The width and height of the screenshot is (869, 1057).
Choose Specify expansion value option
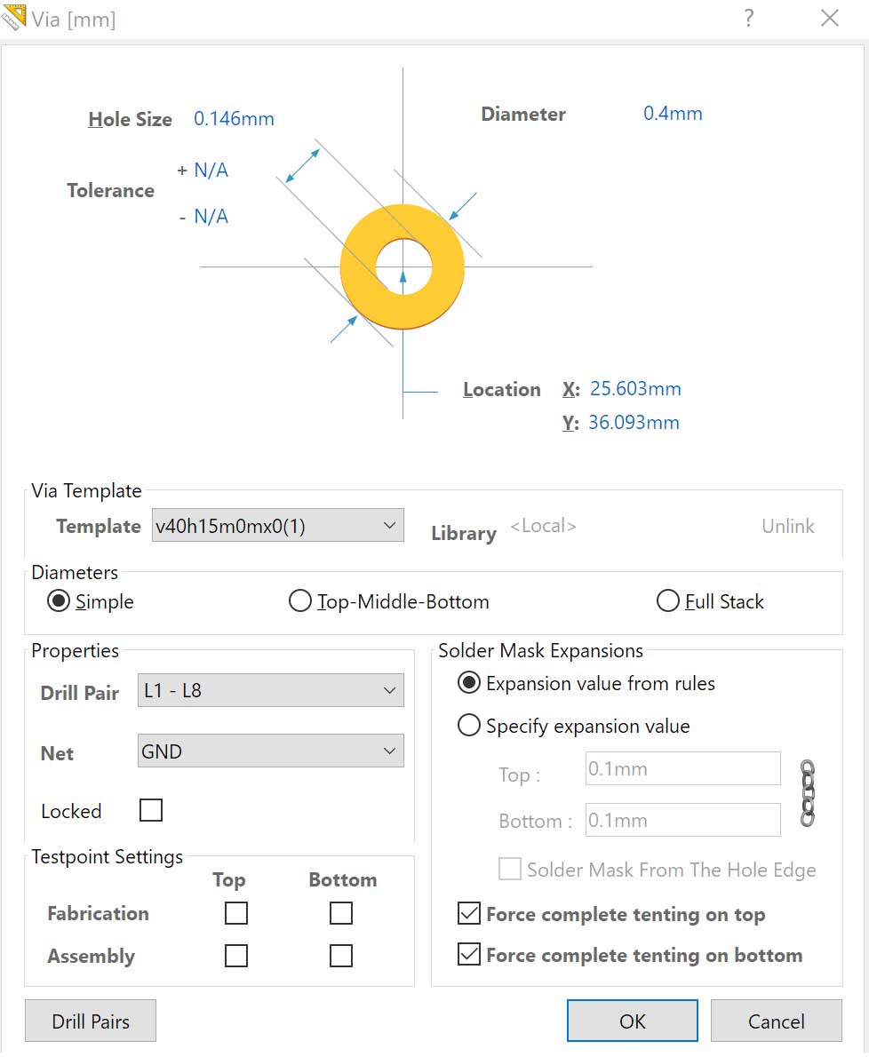pos(468,726)
